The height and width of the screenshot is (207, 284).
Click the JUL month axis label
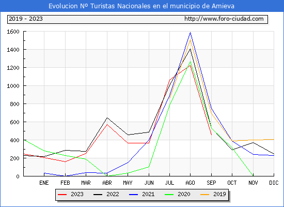pyautogui.click(x=169, y=183)
